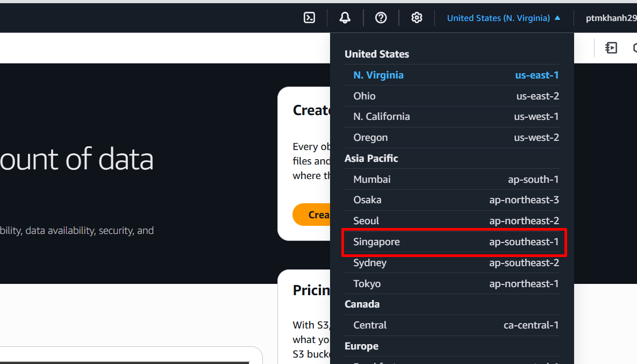Click the orange Create bucket button
The width and height of the screenshot is (637, 364).
click(x=312, y=215)
